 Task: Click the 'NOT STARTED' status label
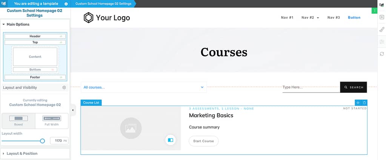pyautogui.click(x=355, y=108)
